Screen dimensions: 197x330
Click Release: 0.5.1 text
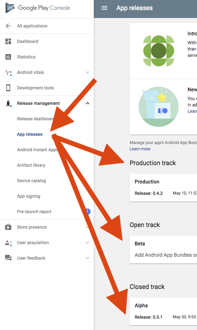[x=149, y=317]
